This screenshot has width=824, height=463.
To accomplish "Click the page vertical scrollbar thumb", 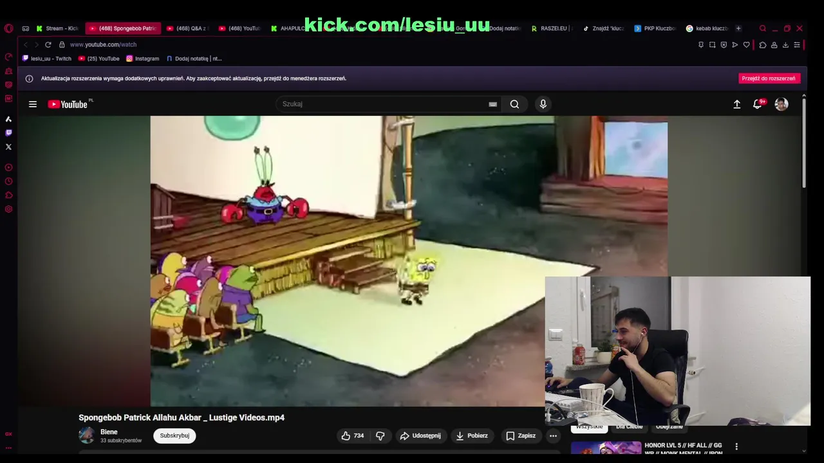I will tap(803, 143).
